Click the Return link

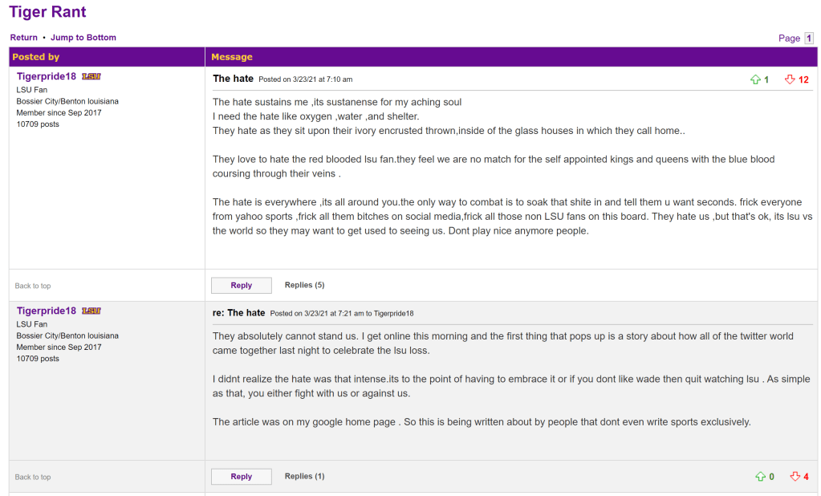[24, 38]
